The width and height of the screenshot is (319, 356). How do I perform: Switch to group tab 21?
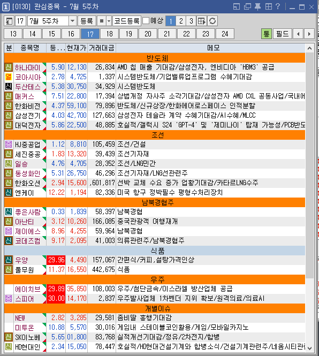(x=167, y=34)
